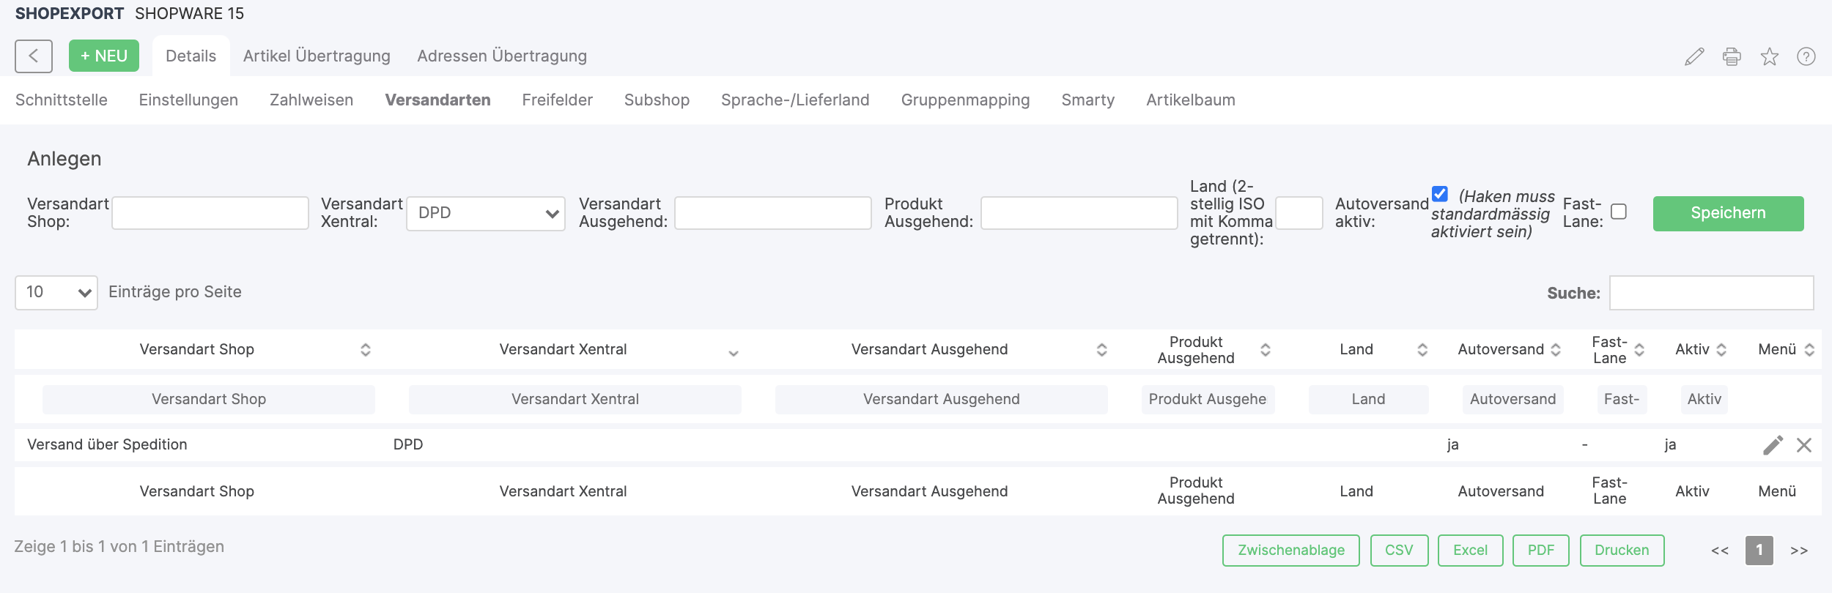Expand the entries per page dropdown
Image resolution: width=1832 pixels, height=593 pixels.
pos(56,293)
